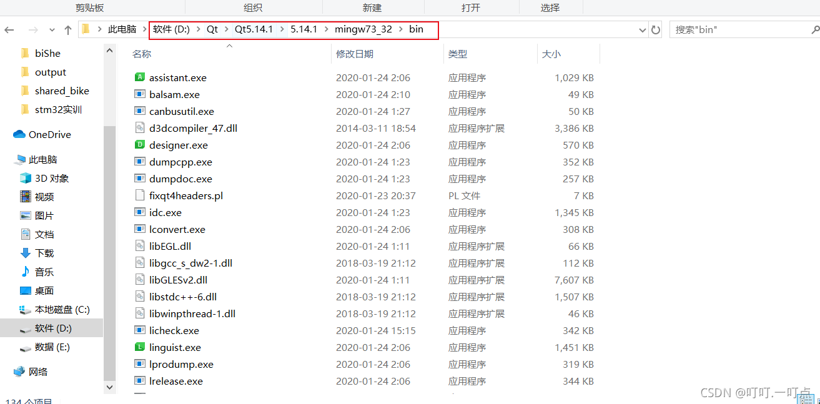
Task: Expand chevron after mingw73_32 in path
Action: pyautogui.click(x=401, y=29)
